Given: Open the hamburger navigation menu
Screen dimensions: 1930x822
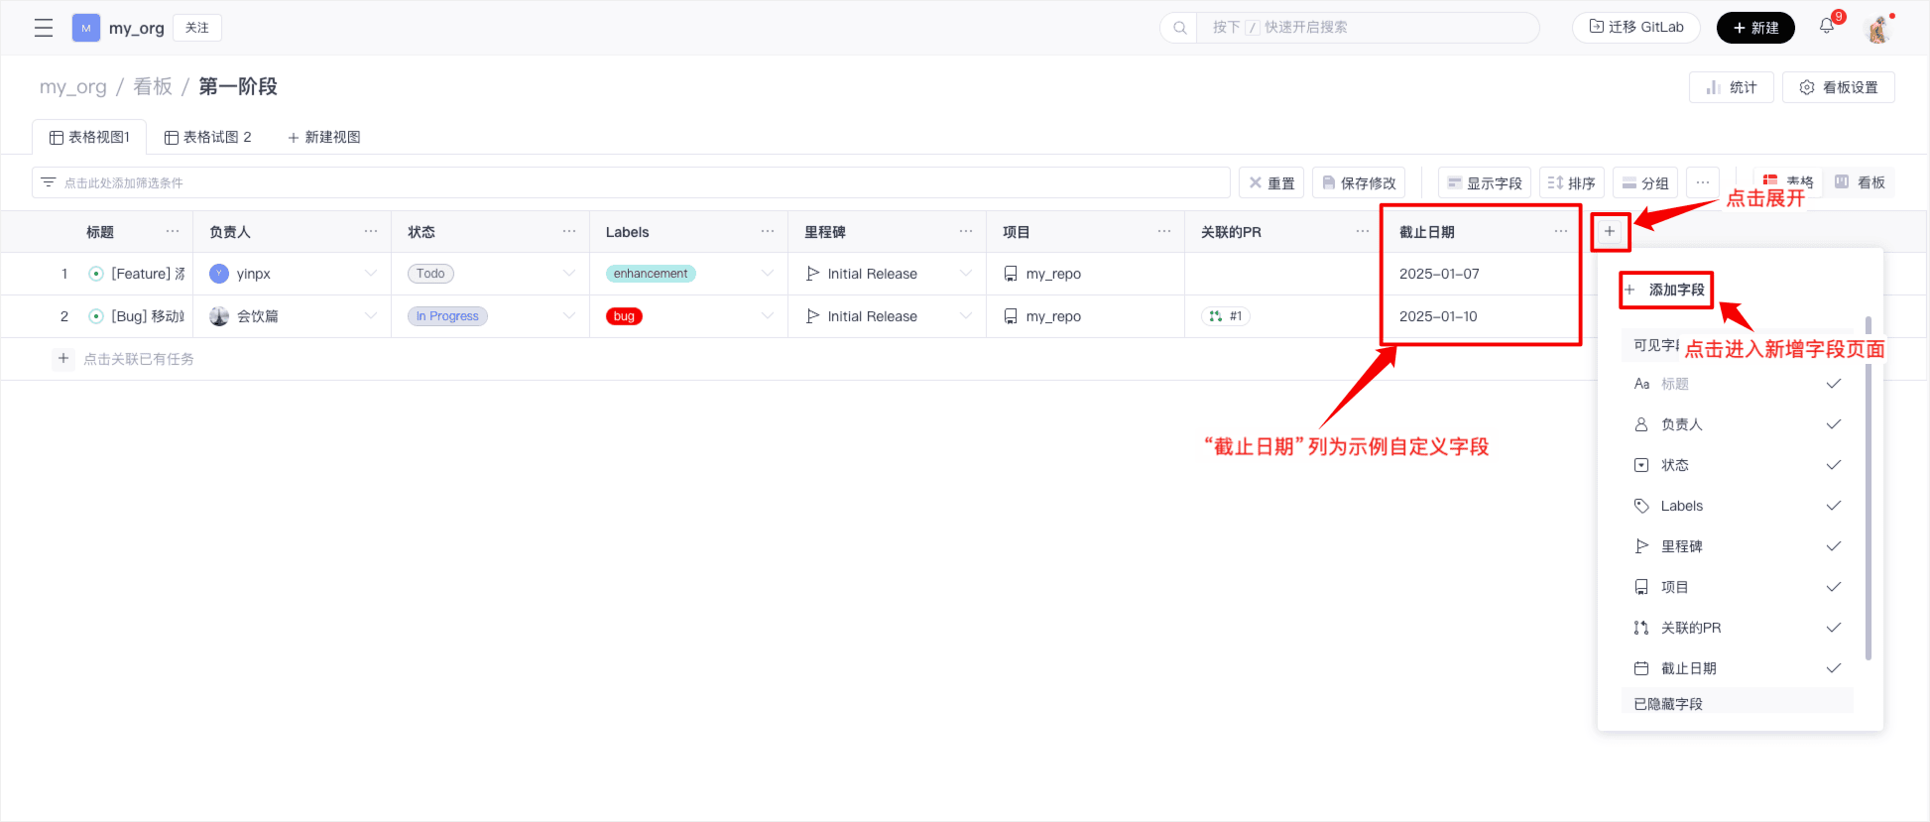Looking at the screenshot, I should tap(44, 28).
